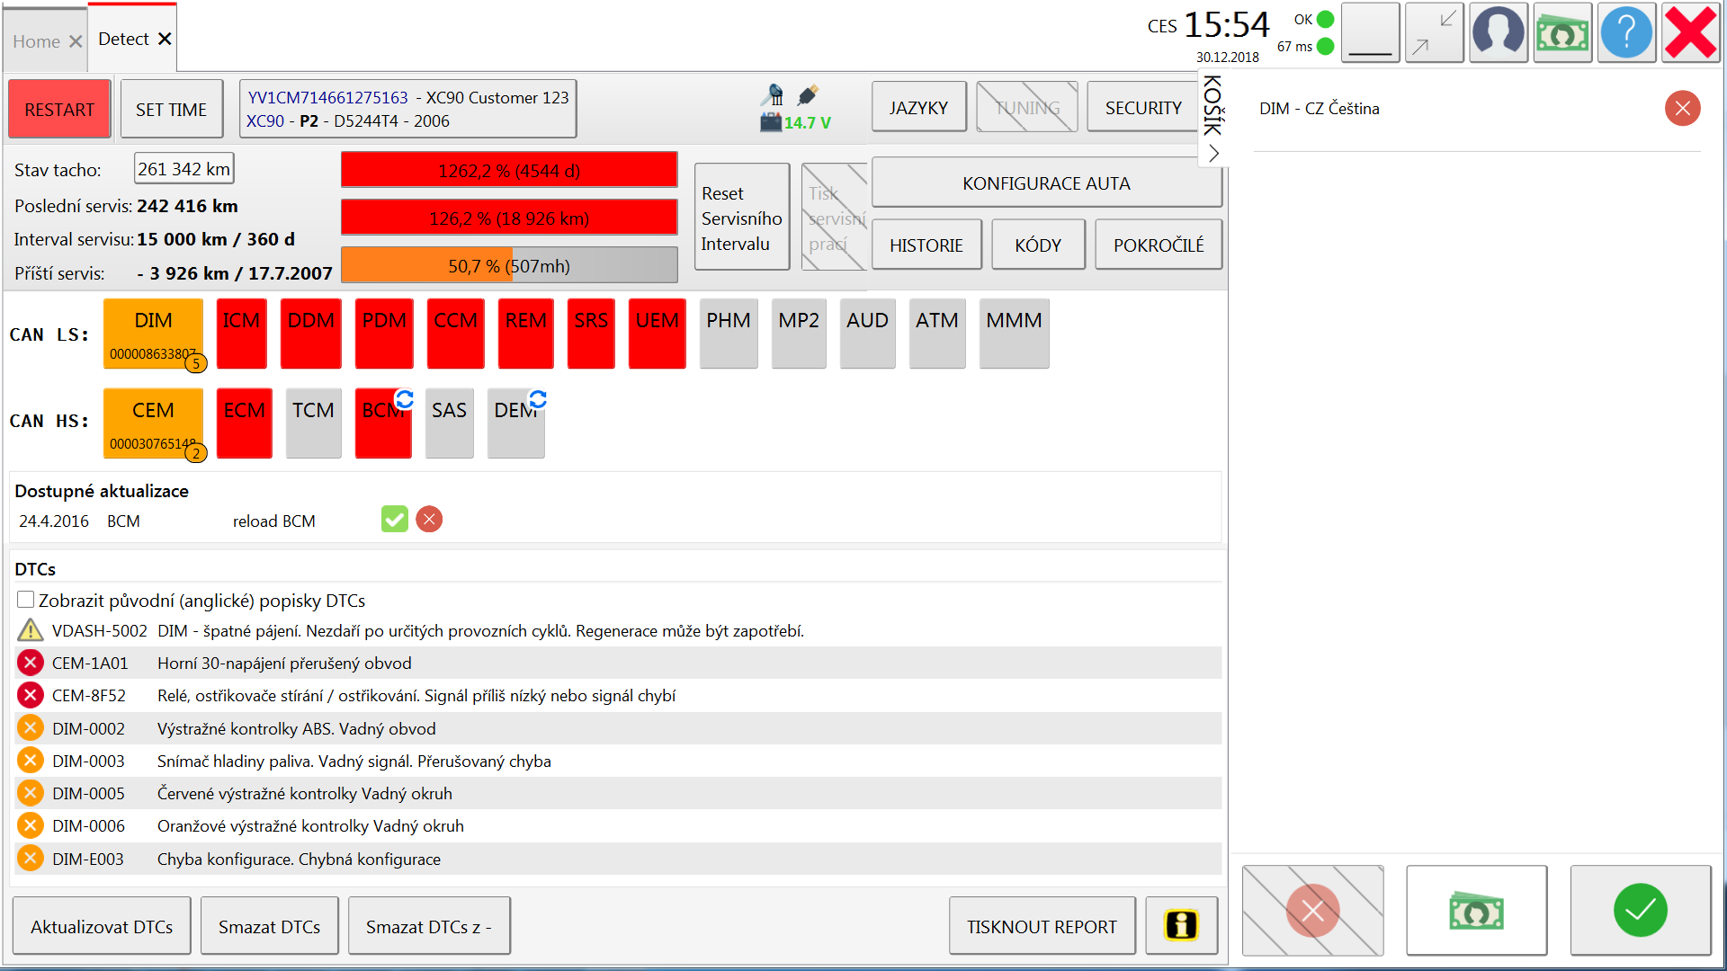Image resolution: width=1727 pixels, height=971 pixels.
Task: Switch to the Home tab
Action: pyautogui.click(x=36, y=41)
